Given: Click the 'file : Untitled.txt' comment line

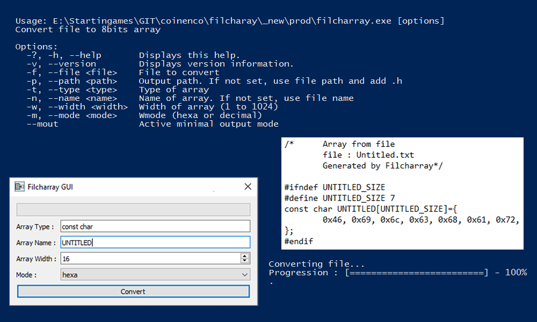Looking at the screenshot, I should click(368, 155).
